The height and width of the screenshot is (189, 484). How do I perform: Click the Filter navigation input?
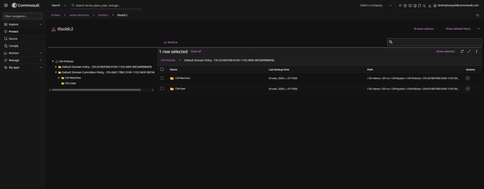[23, 16]
